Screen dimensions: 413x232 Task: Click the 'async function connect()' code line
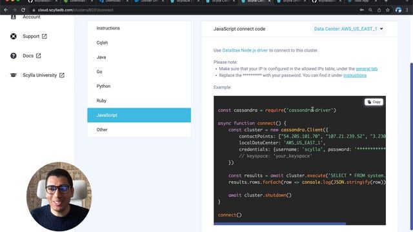252,123
